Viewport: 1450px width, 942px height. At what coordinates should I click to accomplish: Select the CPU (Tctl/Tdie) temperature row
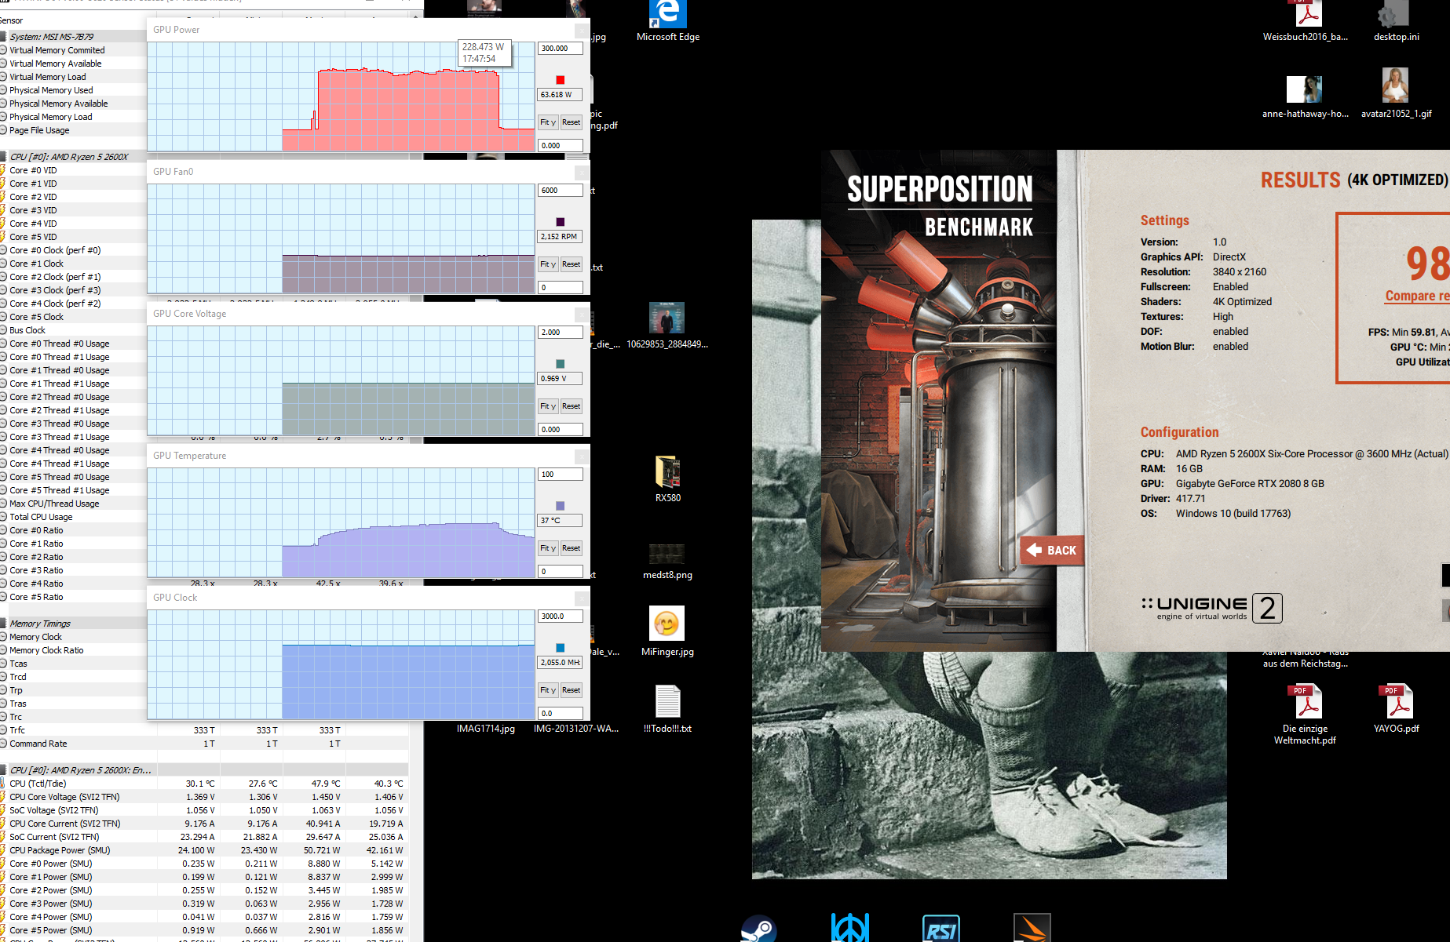coord(204,784)
